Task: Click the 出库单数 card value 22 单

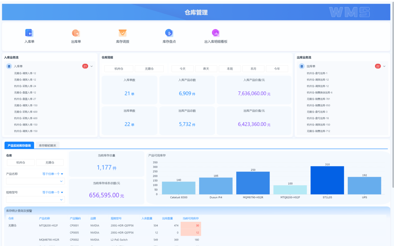Action: tap(129, 124)
